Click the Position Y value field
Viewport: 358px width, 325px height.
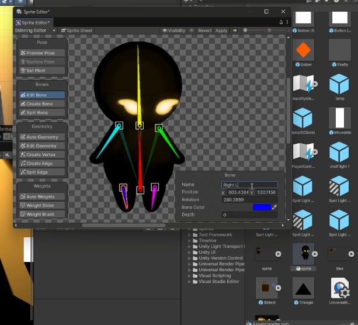[266, 192]
